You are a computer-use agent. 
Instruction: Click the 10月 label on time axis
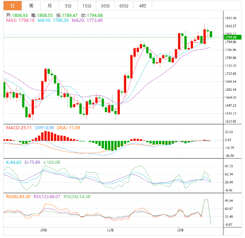[43, 230]
